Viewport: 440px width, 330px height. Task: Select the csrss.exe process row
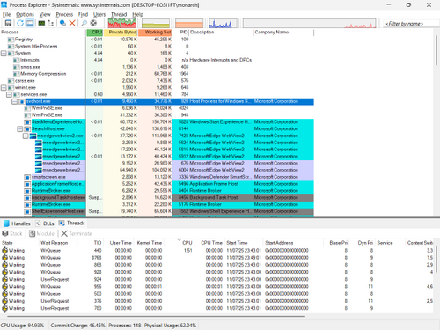point(157,81)
